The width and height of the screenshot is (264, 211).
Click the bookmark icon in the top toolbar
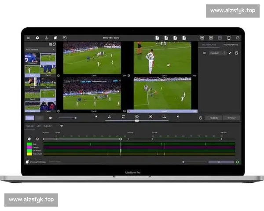tap(55, 38)
